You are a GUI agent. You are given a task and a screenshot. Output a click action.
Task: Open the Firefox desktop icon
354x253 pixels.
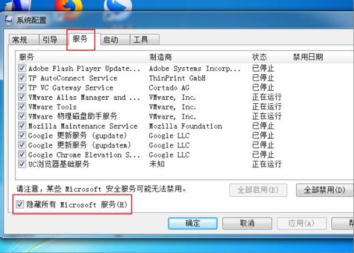pos(68,5)
